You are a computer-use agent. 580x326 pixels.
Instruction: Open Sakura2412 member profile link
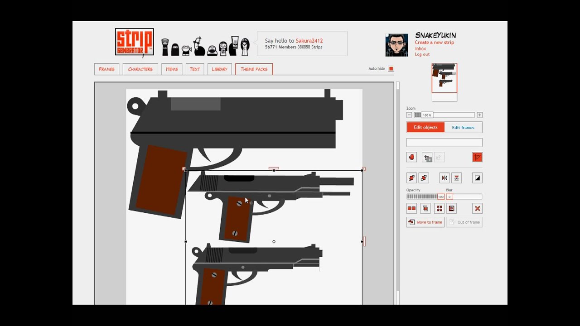coord(309,41)
